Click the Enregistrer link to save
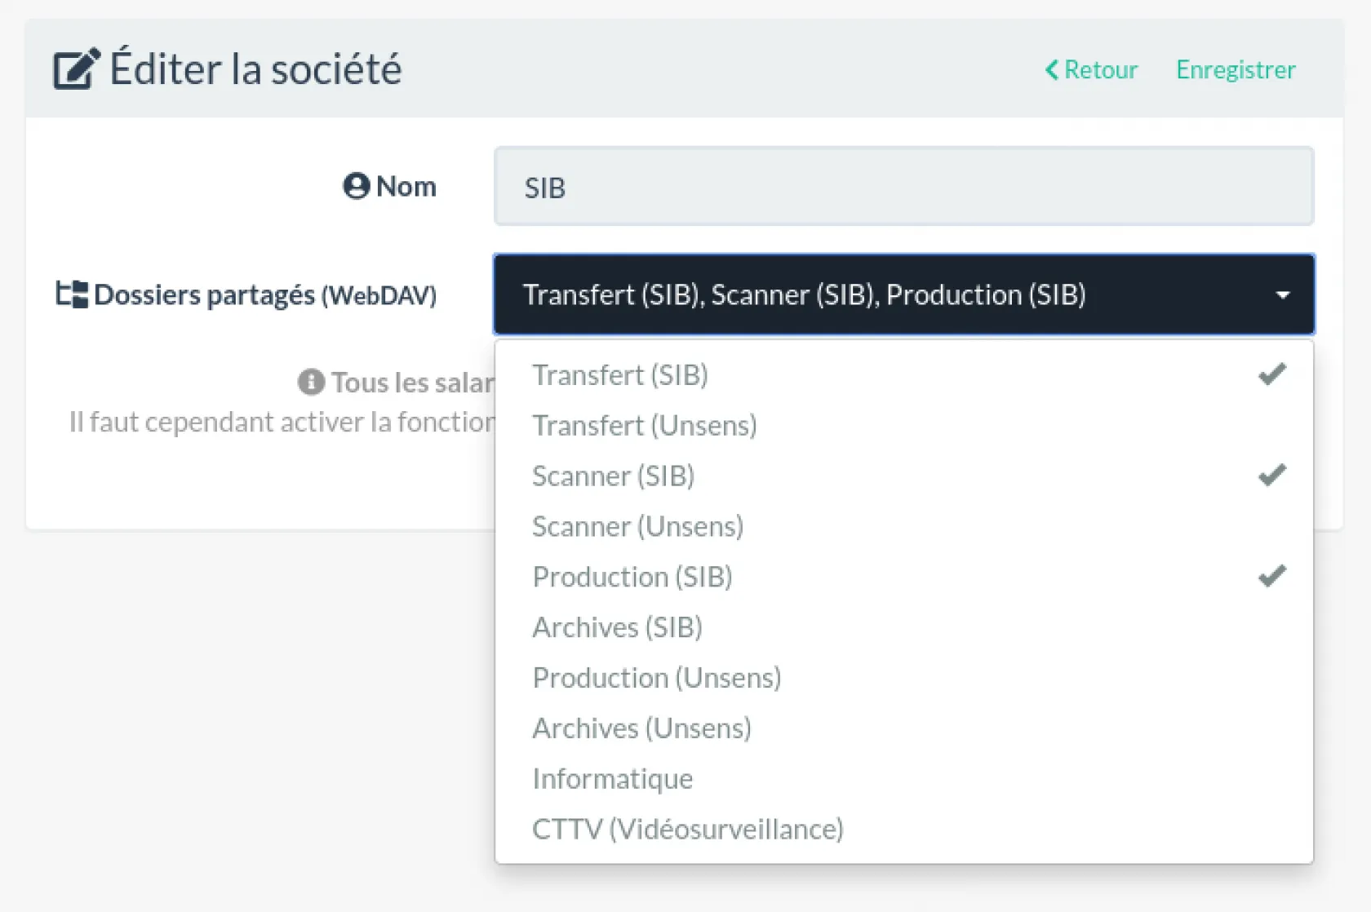This screenshot has width=1371, height=912. [x=1236, y=70]
